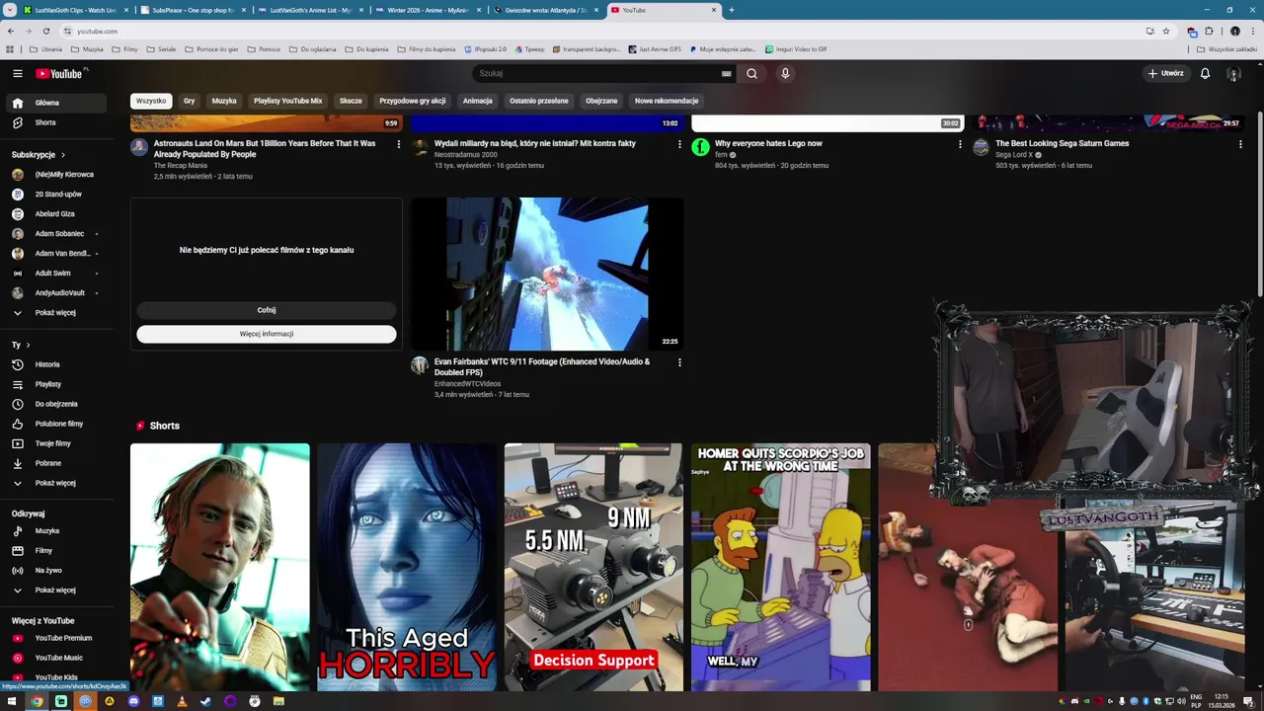Open EnhancedWTCVideos channel link
1264x711 pixels.
click(467, 383)
